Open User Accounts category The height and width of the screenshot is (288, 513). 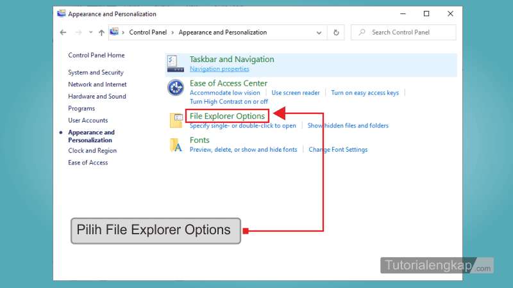click(88, 120)
